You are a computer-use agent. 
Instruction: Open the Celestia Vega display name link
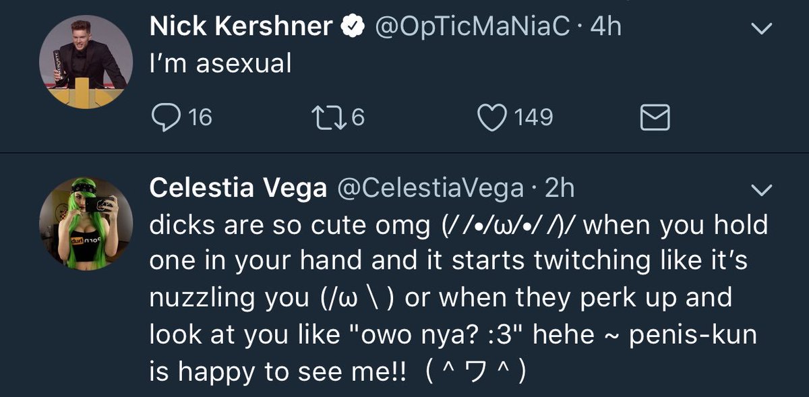click(237, 189)
